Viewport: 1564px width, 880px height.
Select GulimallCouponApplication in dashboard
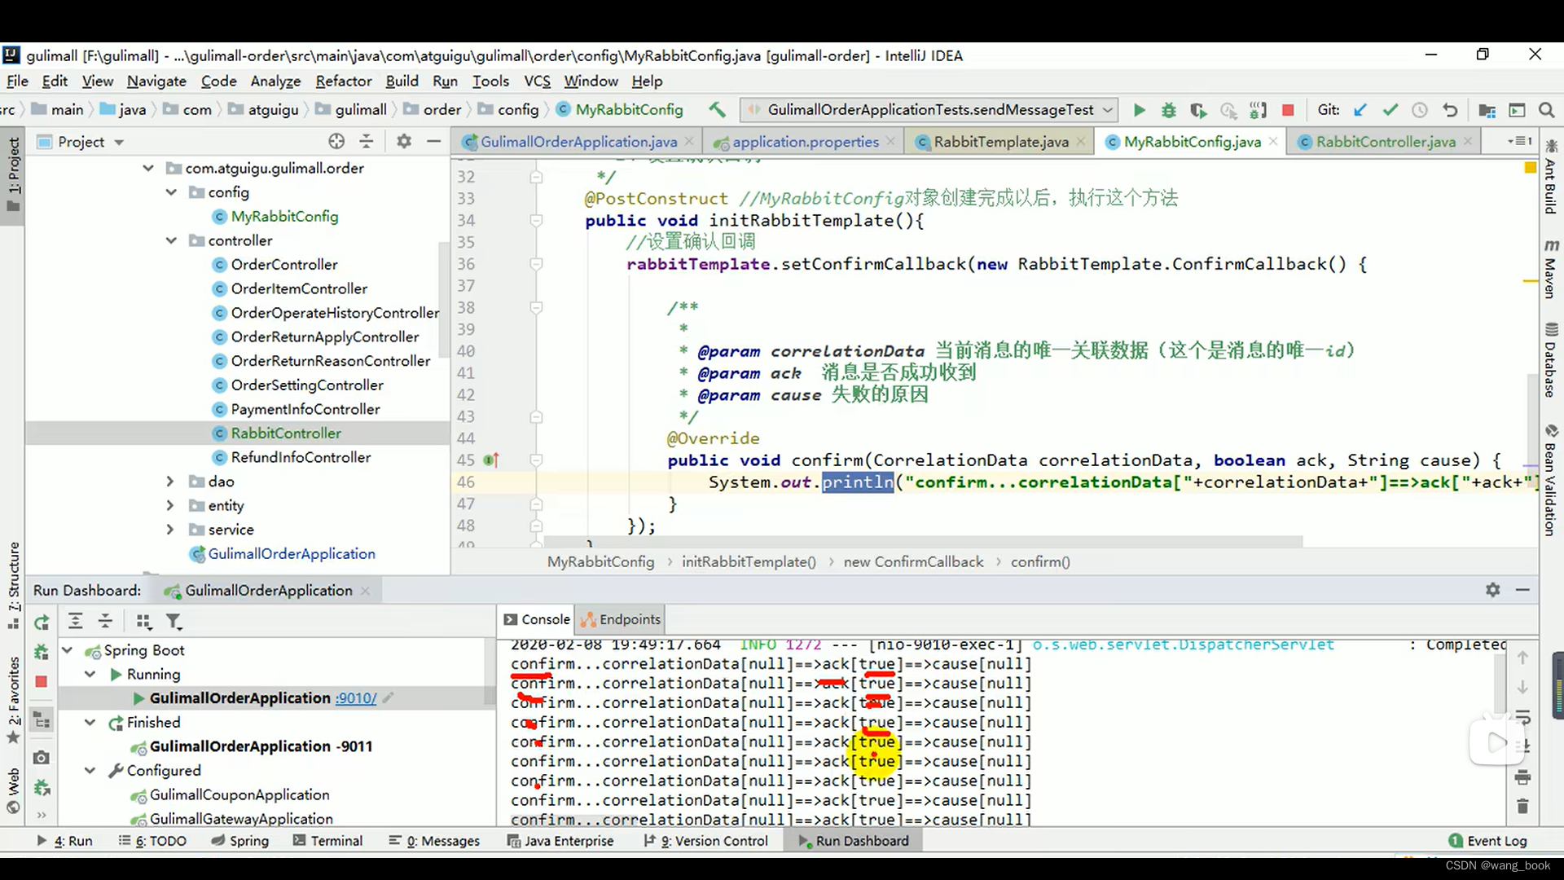pos(239,795)
